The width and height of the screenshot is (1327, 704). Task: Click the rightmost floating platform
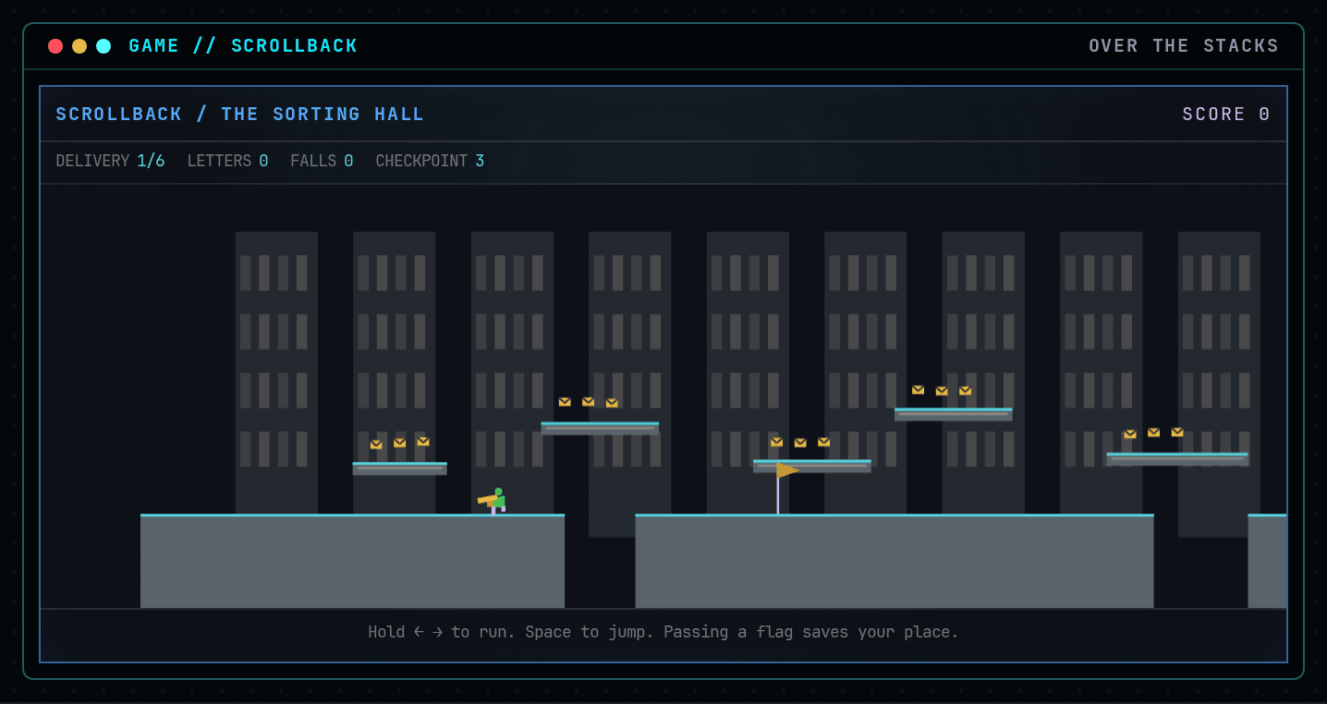[1177, 458]
